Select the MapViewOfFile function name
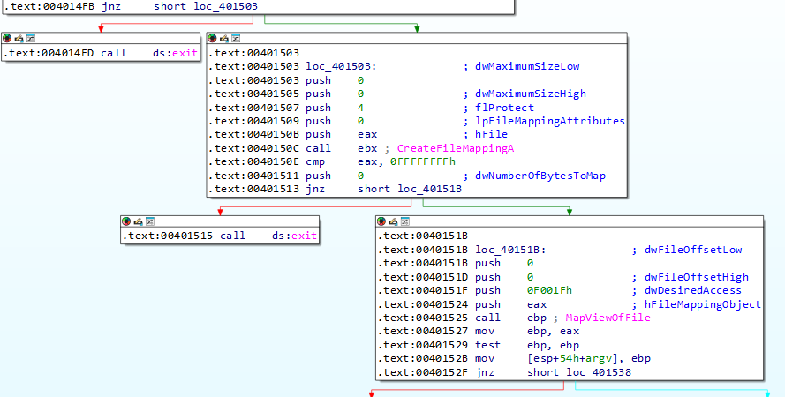 point(608,318)
